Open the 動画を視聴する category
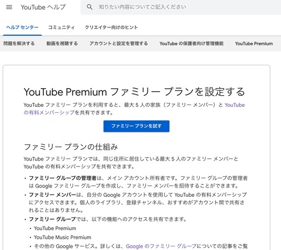 click(62, 44)
